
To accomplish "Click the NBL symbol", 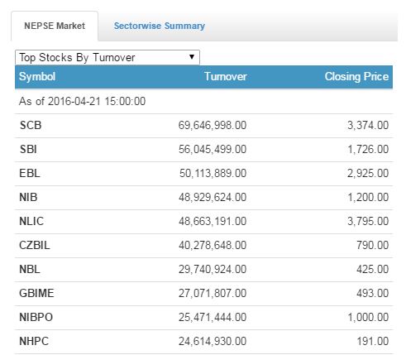I will click(x=30, y=269).
